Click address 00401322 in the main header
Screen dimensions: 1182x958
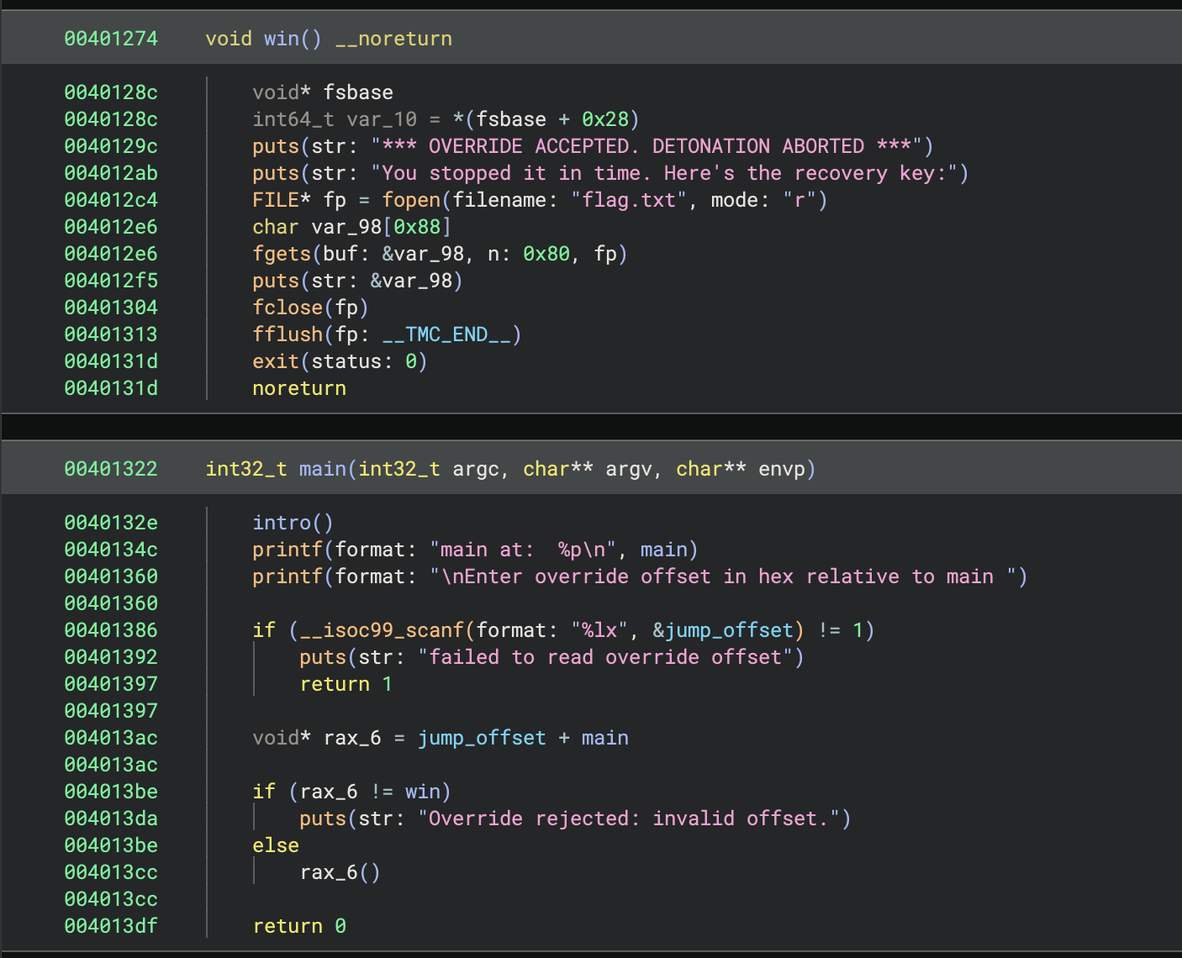pos(111,469)
